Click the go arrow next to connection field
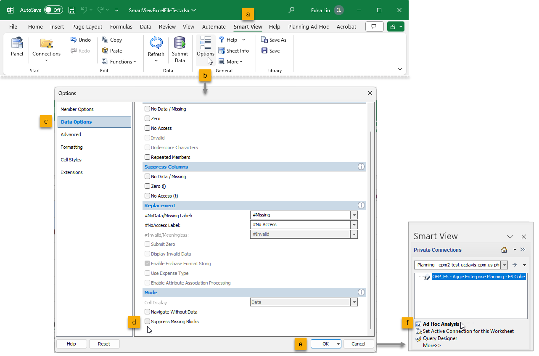This screenshot has height=356, width=539. pyautogui.click(x=514, y=265)
